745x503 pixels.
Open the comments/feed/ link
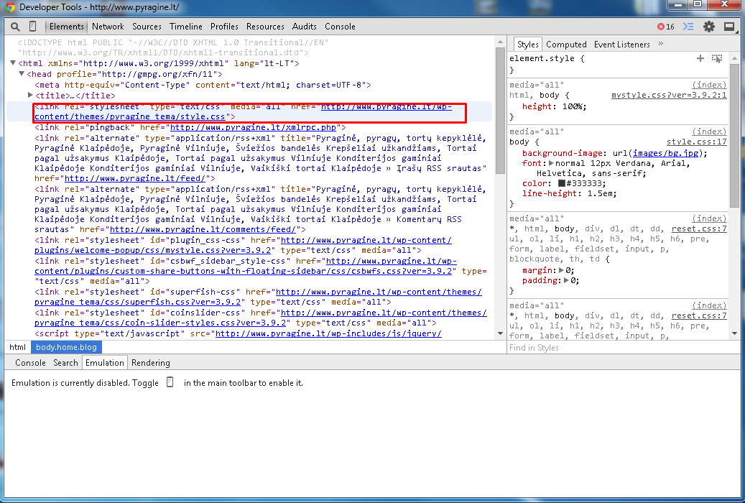(203, 229)
